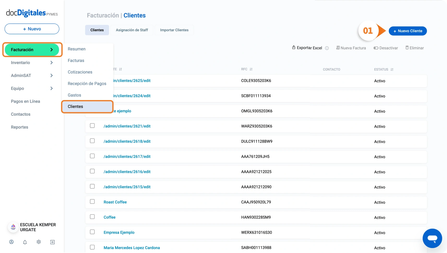
Task: Open the user profile icon
Action: [11, 242]
